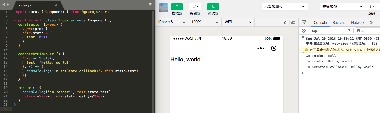Toggle the 调试器 debugger button
Image resolution: width=380 pixels, height=113 pixels.
(213, 7)
